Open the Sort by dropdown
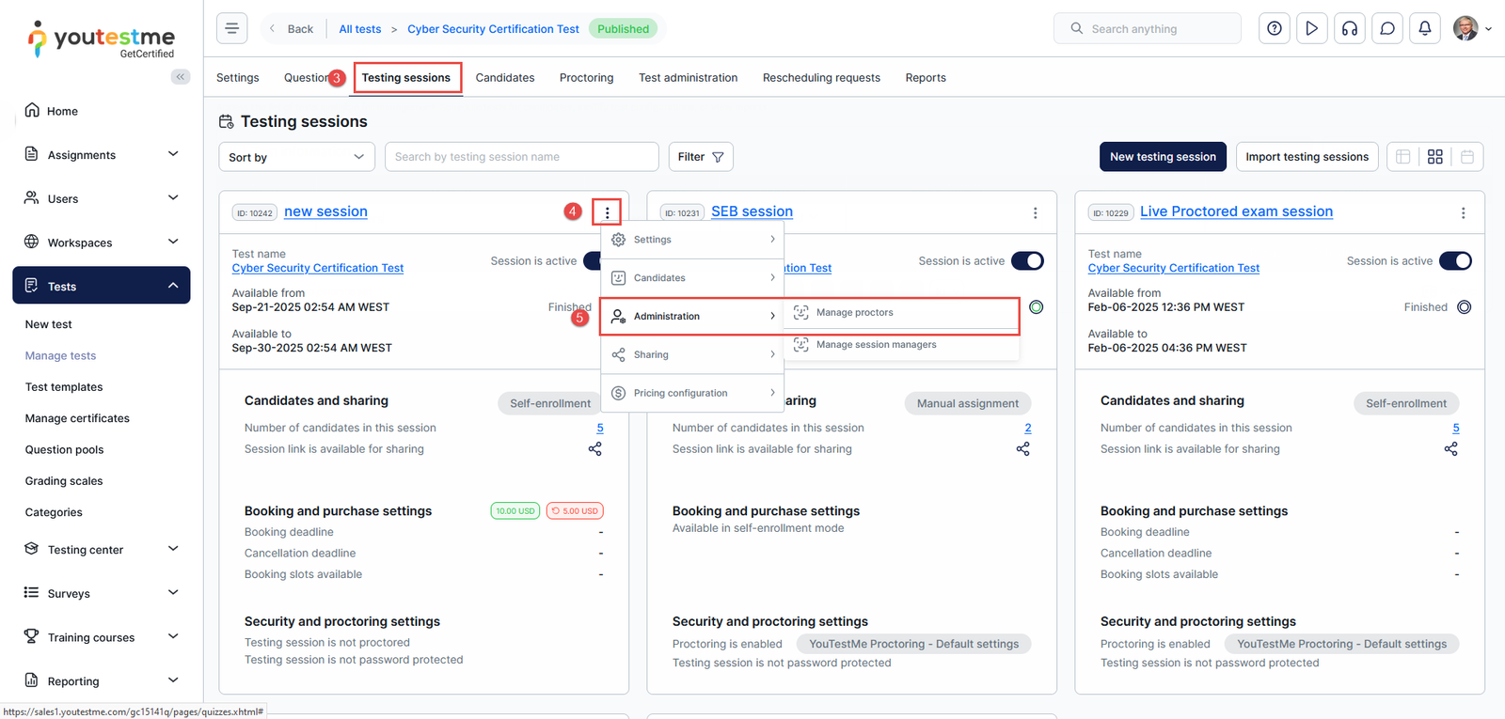The width and height of the screenshot is (1505, 719). [296, 157]
